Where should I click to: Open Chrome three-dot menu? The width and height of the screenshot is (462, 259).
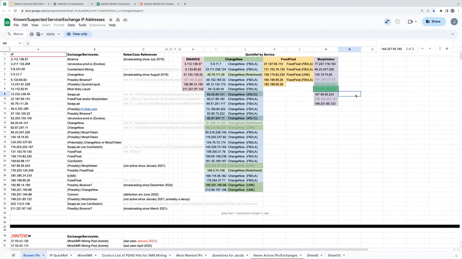pyautogui.click(x=458, y=11)
